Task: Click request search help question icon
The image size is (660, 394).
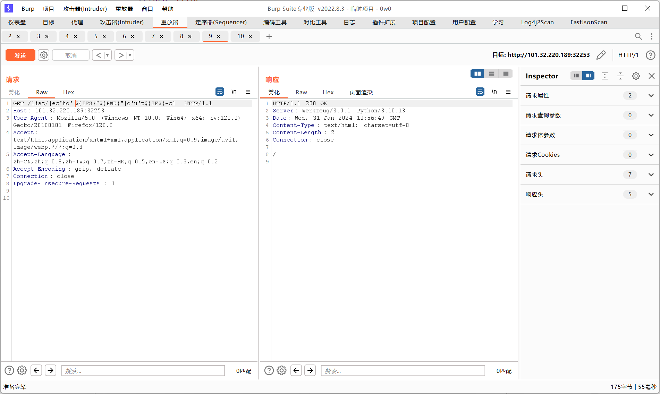Action: click(9, 370)
